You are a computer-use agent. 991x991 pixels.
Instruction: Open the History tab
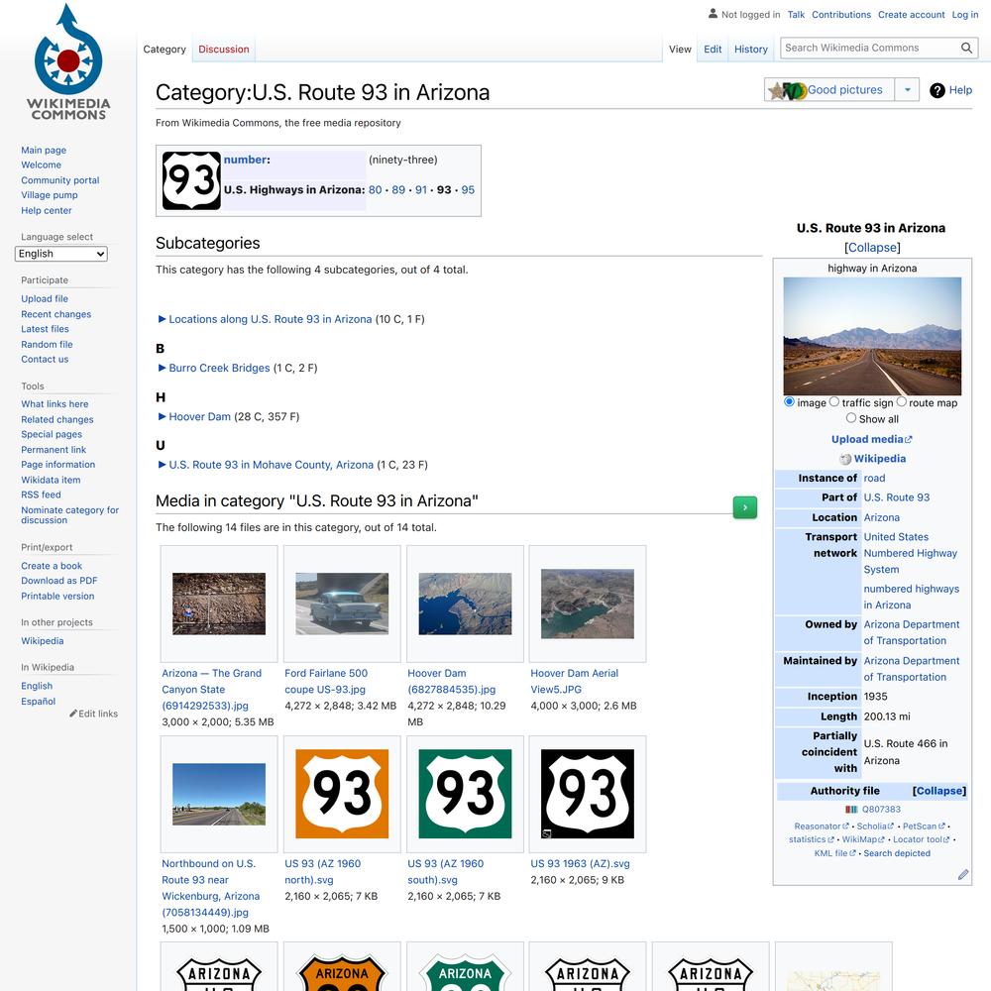tap(751, 50)
